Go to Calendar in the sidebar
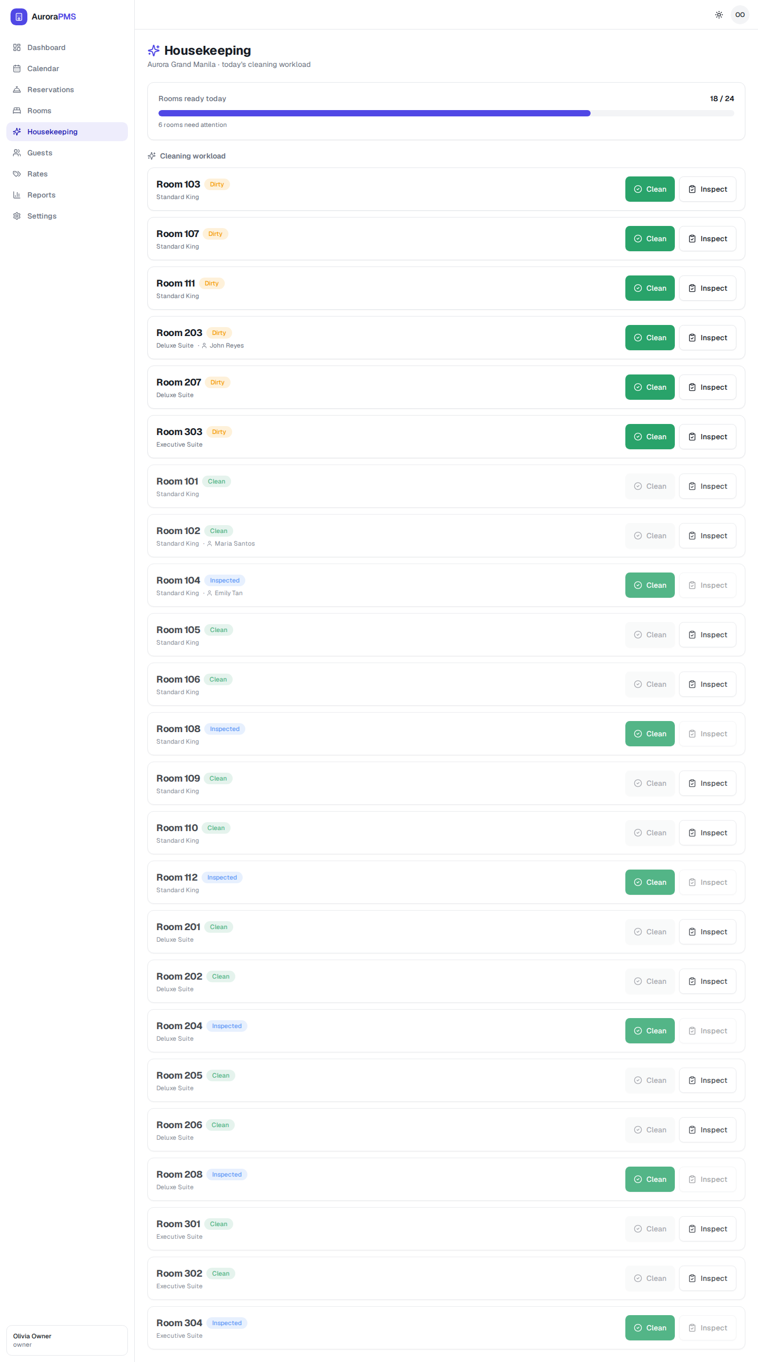 tap(67, 69)
